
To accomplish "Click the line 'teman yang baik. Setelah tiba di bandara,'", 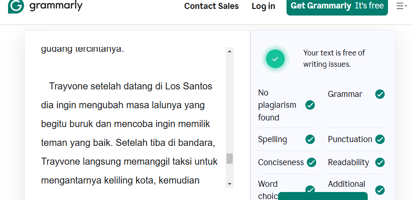I will 128,143.
